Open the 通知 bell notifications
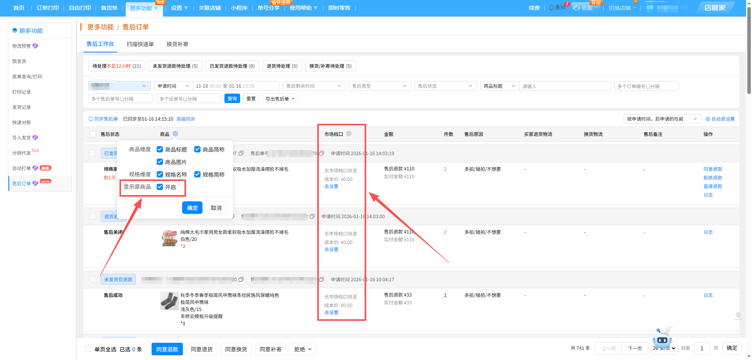This screenshot has height=360, width=752. (551, 7)
